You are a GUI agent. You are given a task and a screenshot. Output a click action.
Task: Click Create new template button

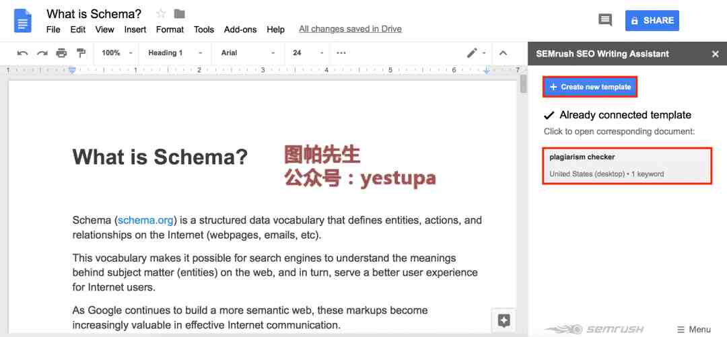click(590, 87)
